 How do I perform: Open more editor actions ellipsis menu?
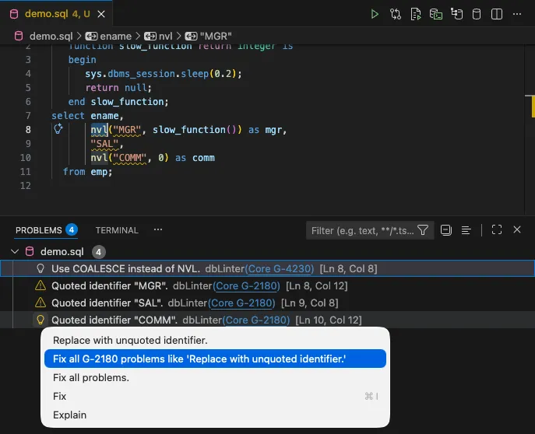click(518, 14)
